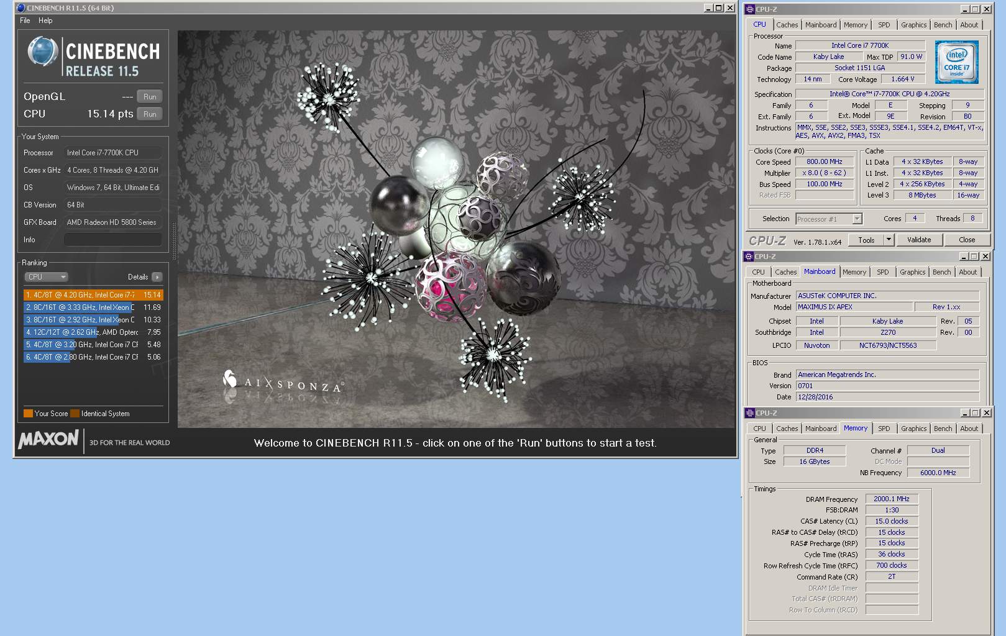The image size is (1006, 636).
Task: Click the NB Frequency value 6000.0 MHz
Action: point(938,473)
